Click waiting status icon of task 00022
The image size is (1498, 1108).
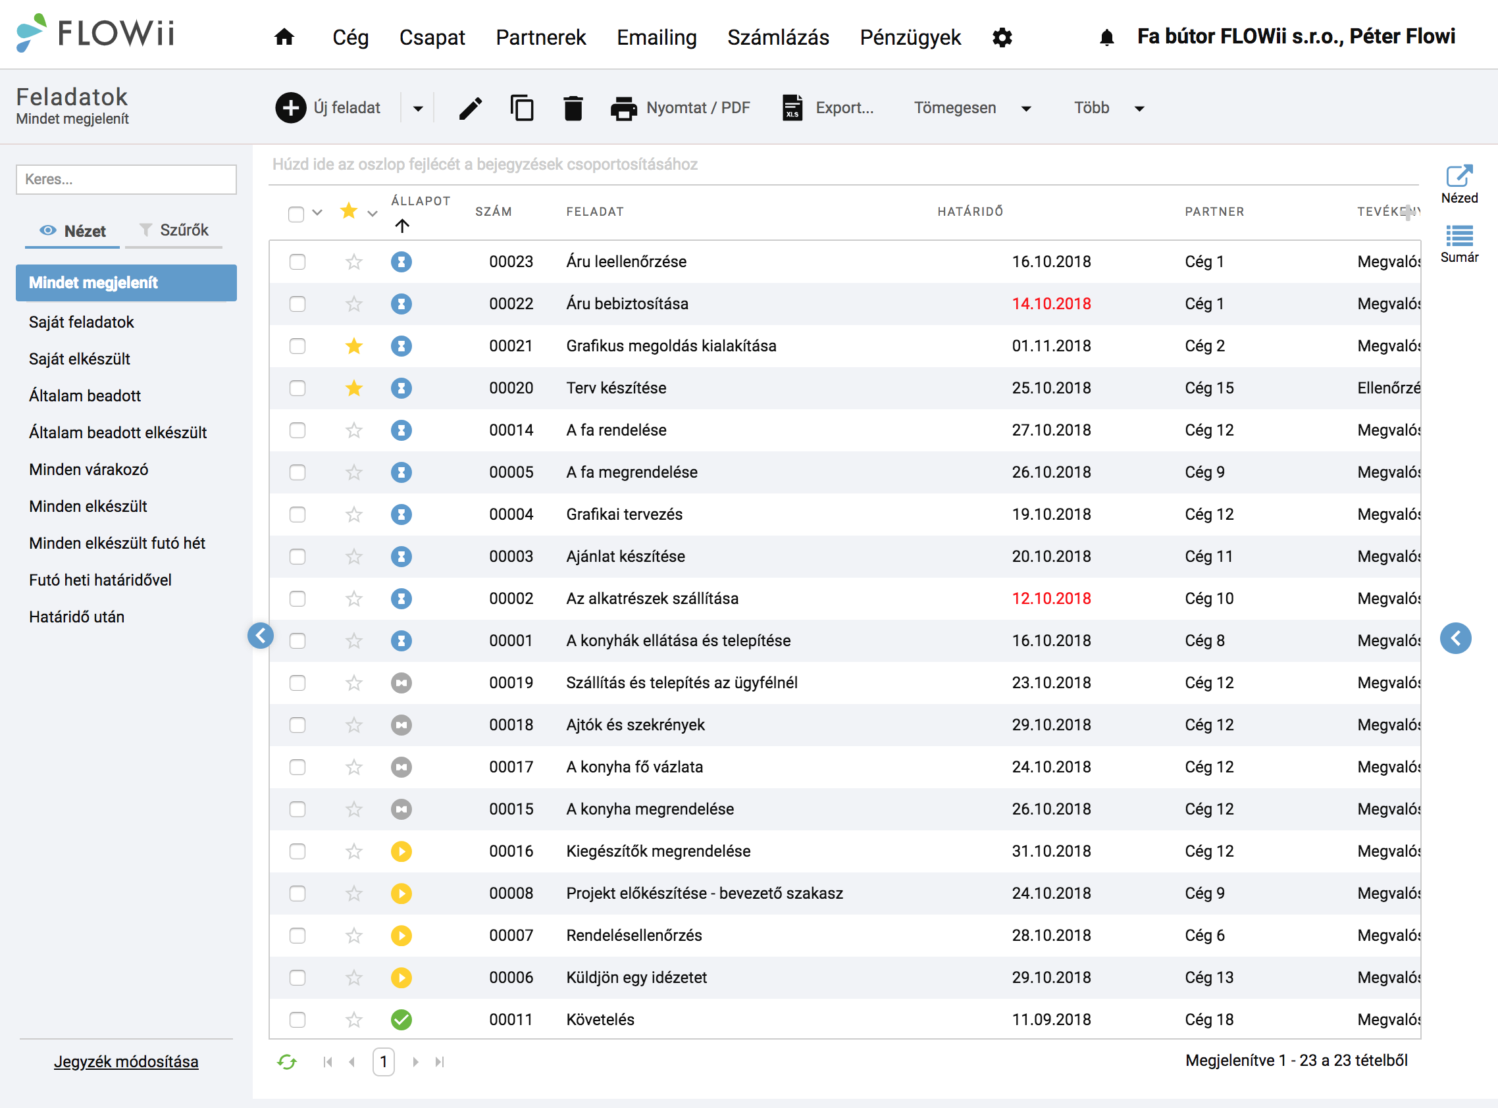point(401,304)
